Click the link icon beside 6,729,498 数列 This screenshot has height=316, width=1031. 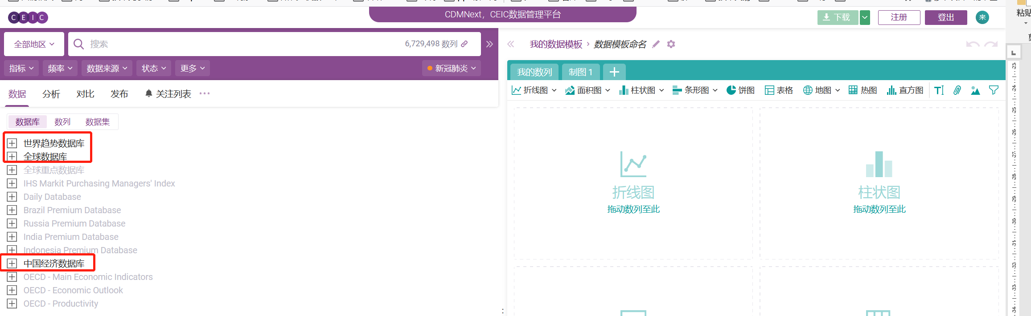[464, 44]
